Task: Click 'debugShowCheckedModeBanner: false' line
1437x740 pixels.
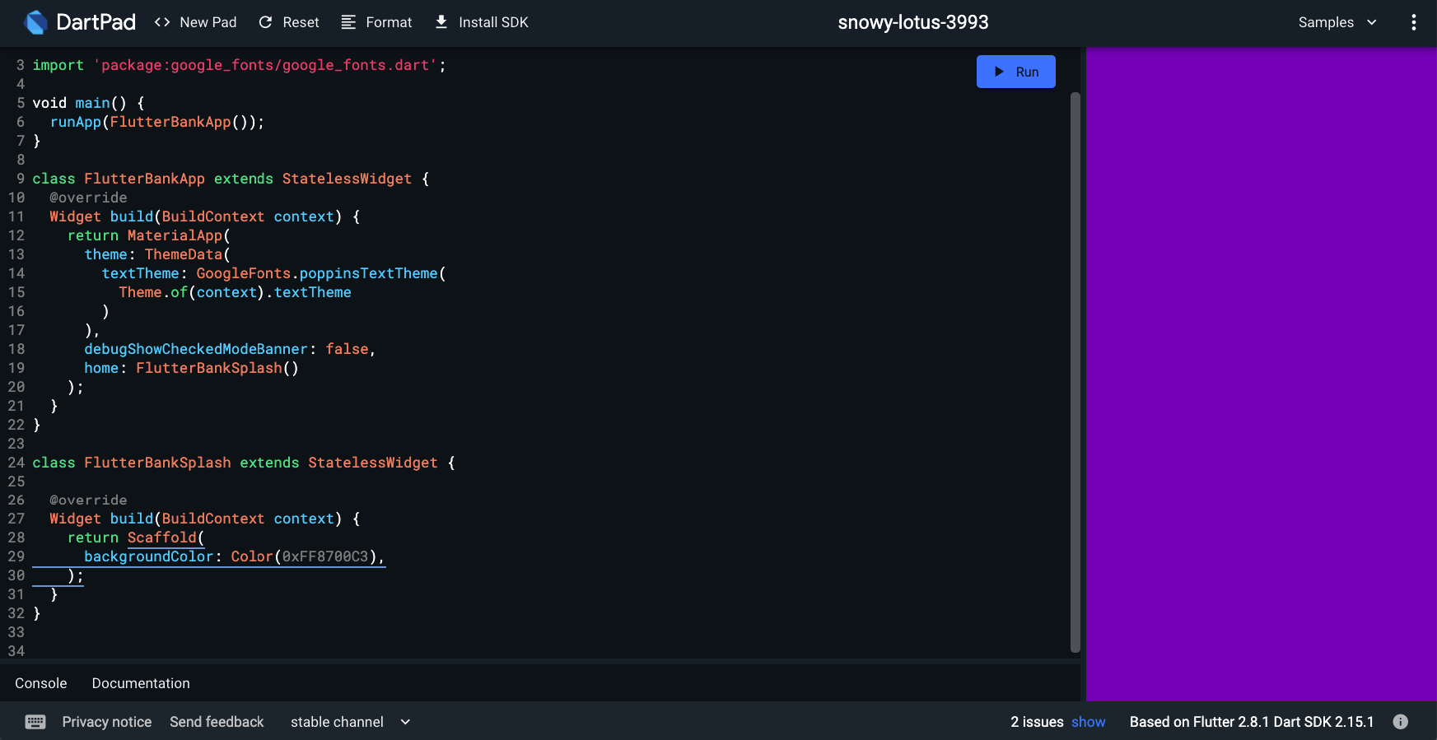Action: (230, 349)
